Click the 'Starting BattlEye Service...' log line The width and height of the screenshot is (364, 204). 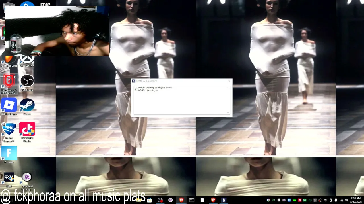(x=154, y=88)
